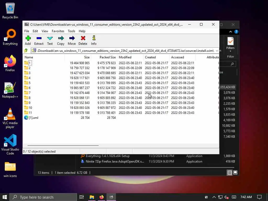Click the archive path address field
The height and width of the screenshot is (201, 268).
point(125,51)
